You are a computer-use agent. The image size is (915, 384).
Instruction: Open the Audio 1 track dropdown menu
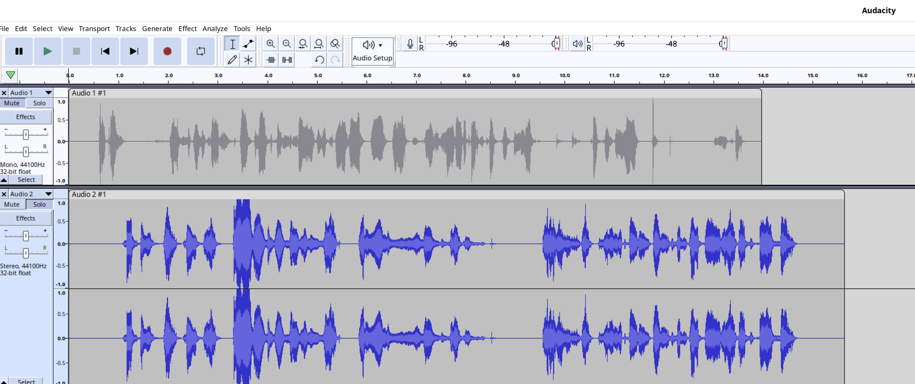[48, 93]
